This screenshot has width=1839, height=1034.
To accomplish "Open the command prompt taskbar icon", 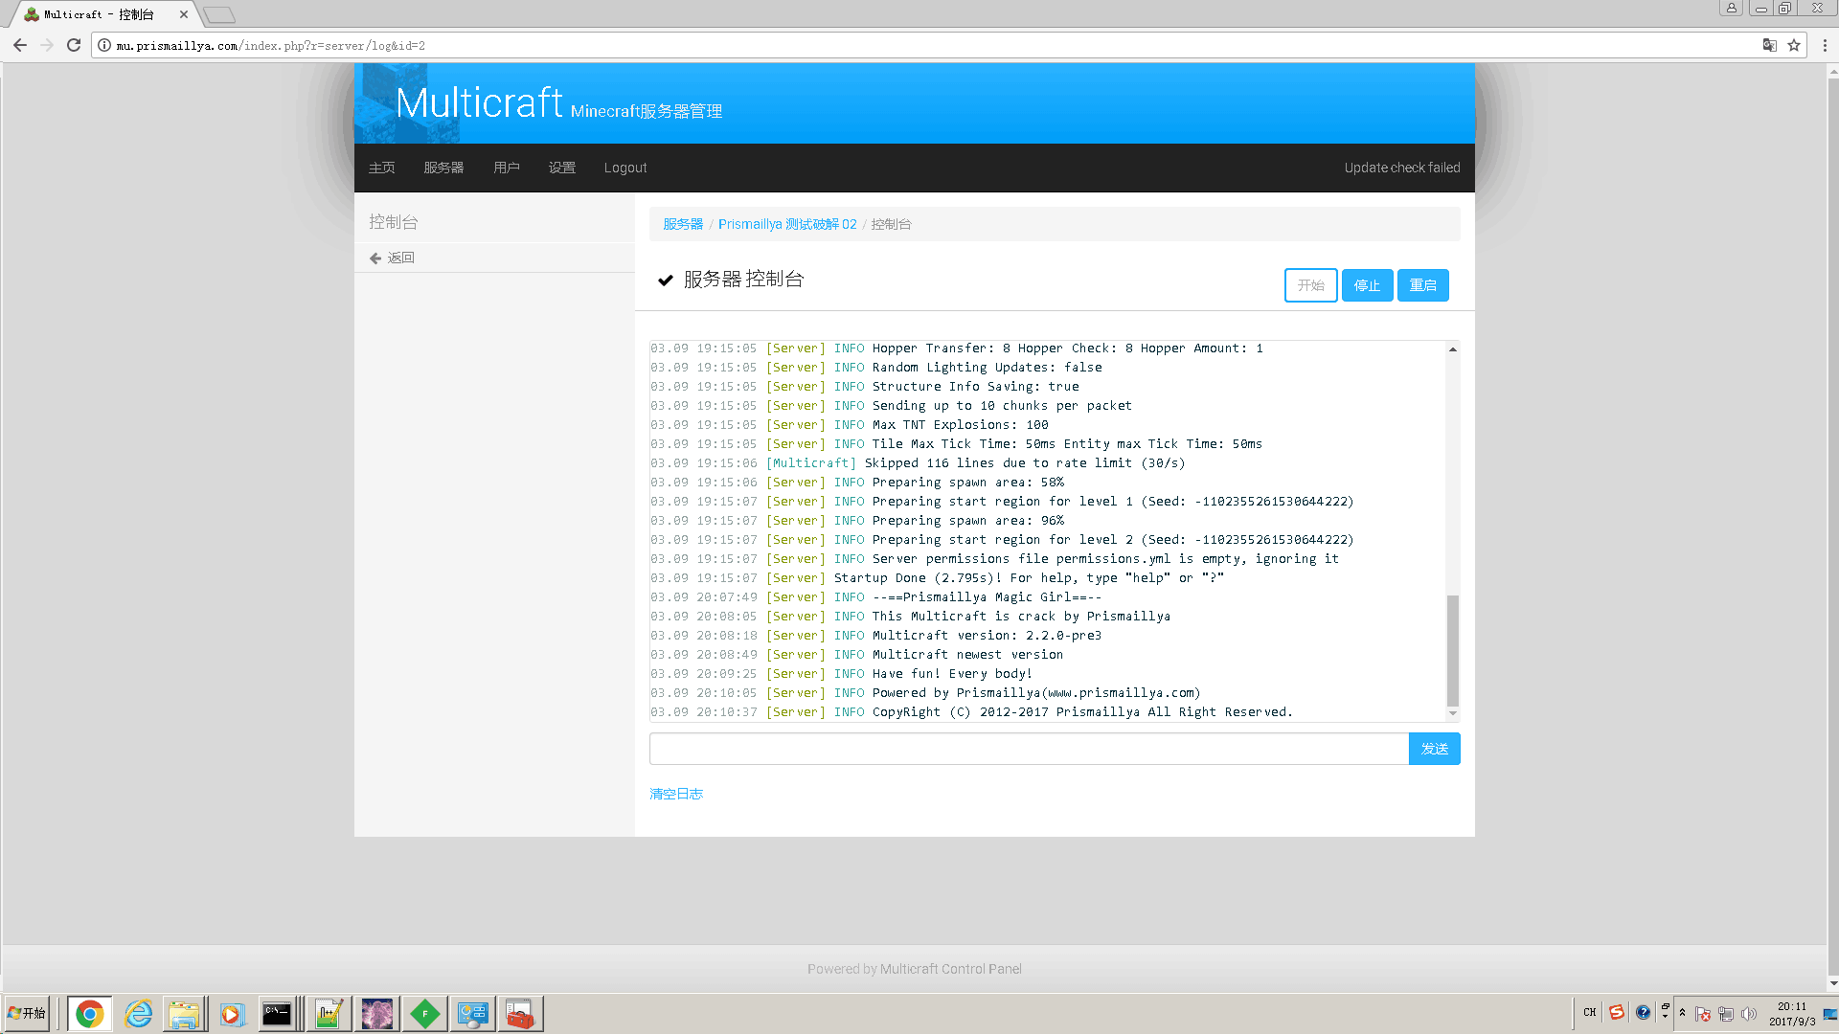I will click(x=277, y=1013).
